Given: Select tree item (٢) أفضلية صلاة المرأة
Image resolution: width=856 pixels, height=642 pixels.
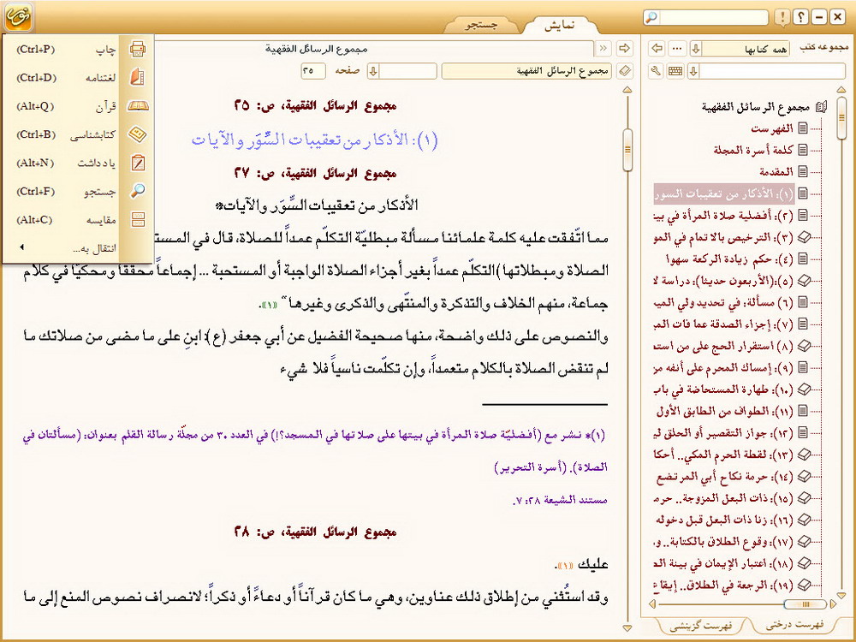Looking at the screenshot, I should (724, 215).
